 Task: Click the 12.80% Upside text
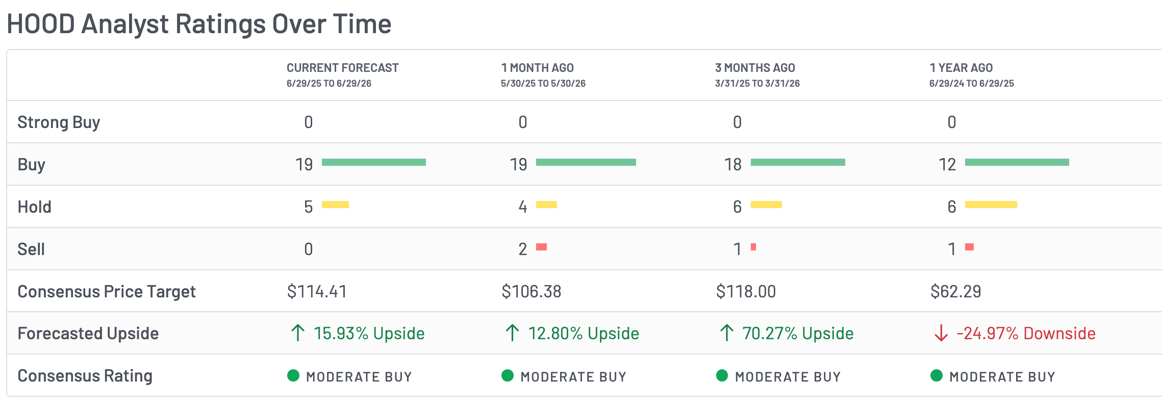pyautogui.click(x=584, y=334)
